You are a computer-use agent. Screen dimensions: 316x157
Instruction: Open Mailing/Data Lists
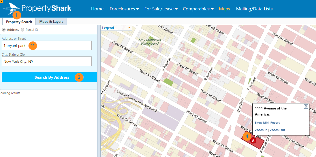click(x=254, y=9)
